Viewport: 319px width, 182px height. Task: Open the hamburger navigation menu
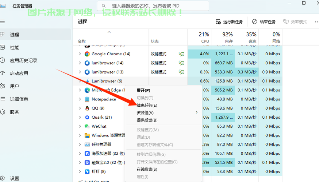[x=3, y=21]
